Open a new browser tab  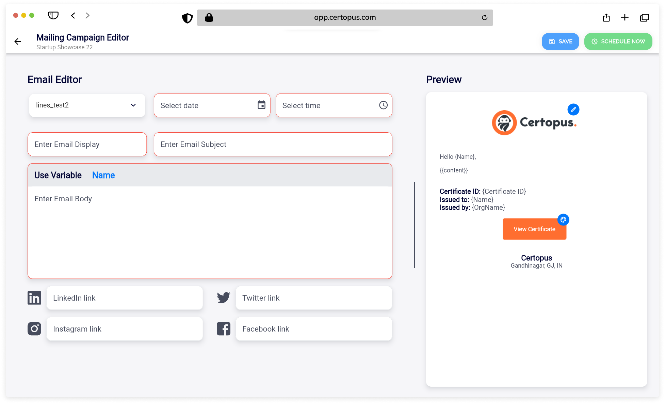625,18
